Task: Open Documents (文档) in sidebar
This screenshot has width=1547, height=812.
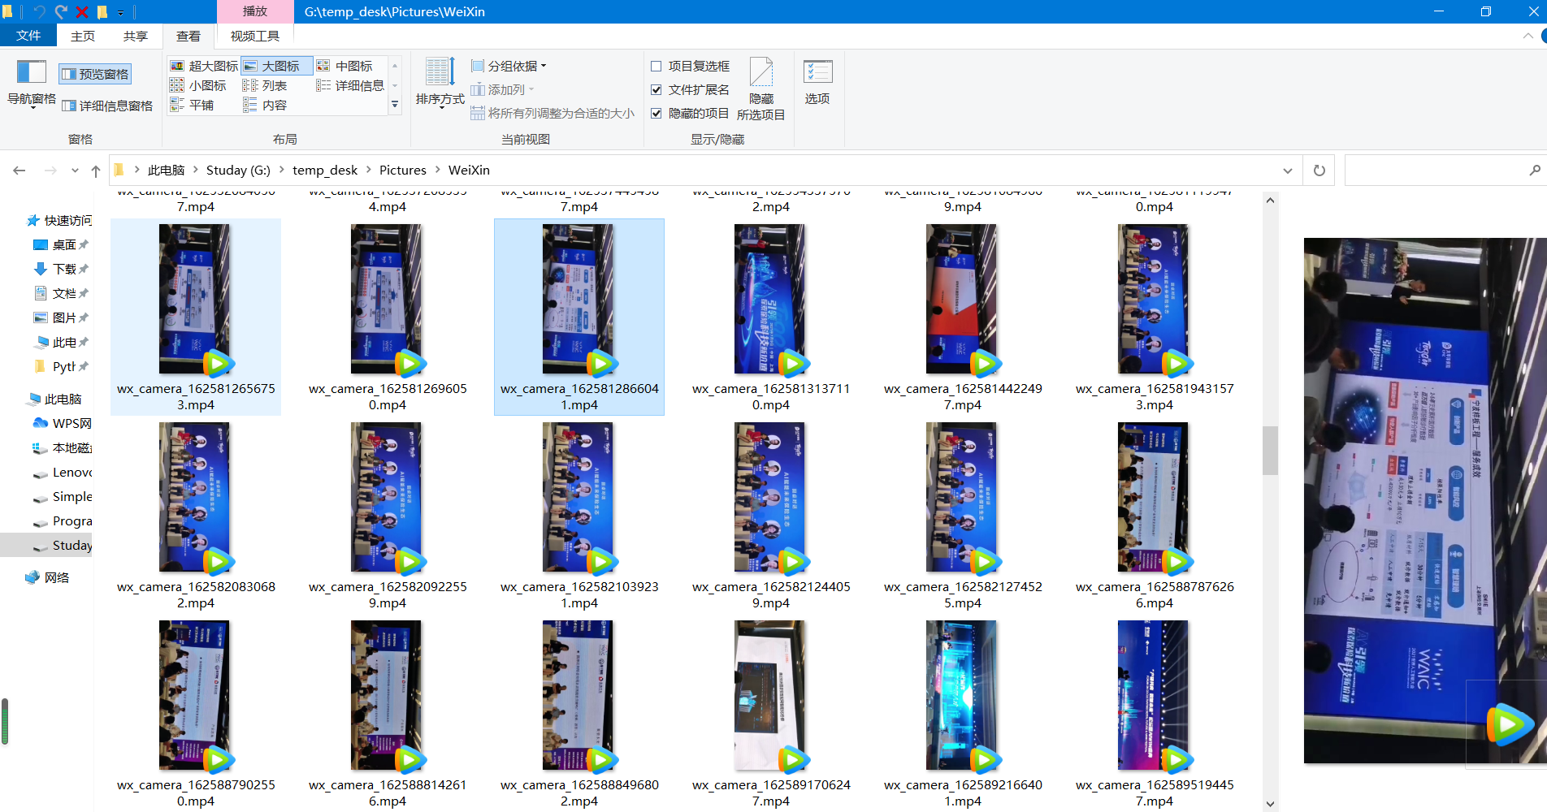Action: click(60, 293)
